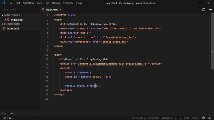The width and height of the screenshot is (214, 120).
Task: Click the "2019-01-13" date string
Action: click(100, 77)
